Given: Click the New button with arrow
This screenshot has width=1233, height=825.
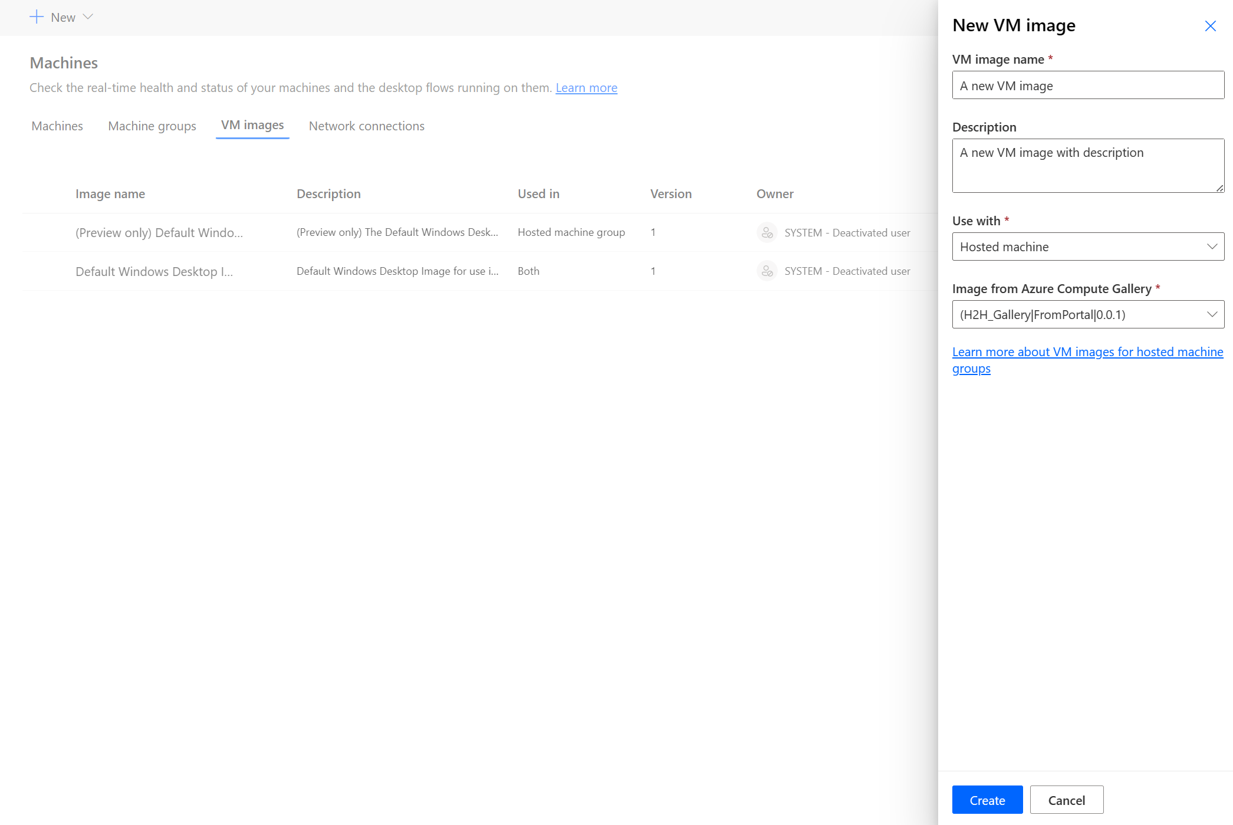Looking at the screenshot, I should click(x=60, y=17).
